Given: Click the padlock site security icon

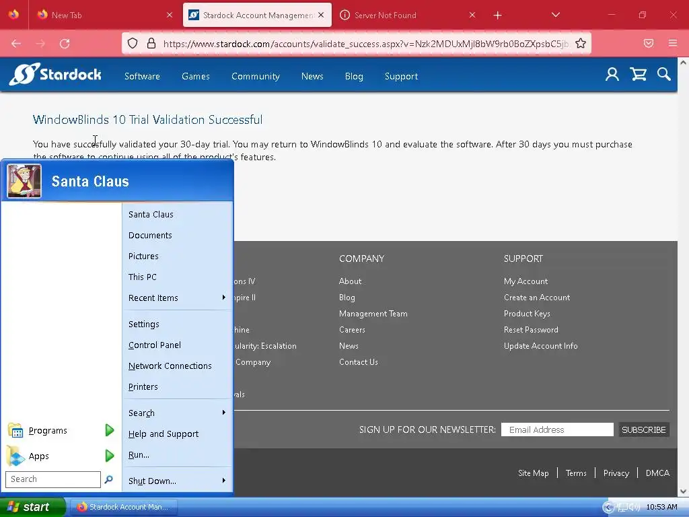Looking at the screenshot, I should (151, 43).
